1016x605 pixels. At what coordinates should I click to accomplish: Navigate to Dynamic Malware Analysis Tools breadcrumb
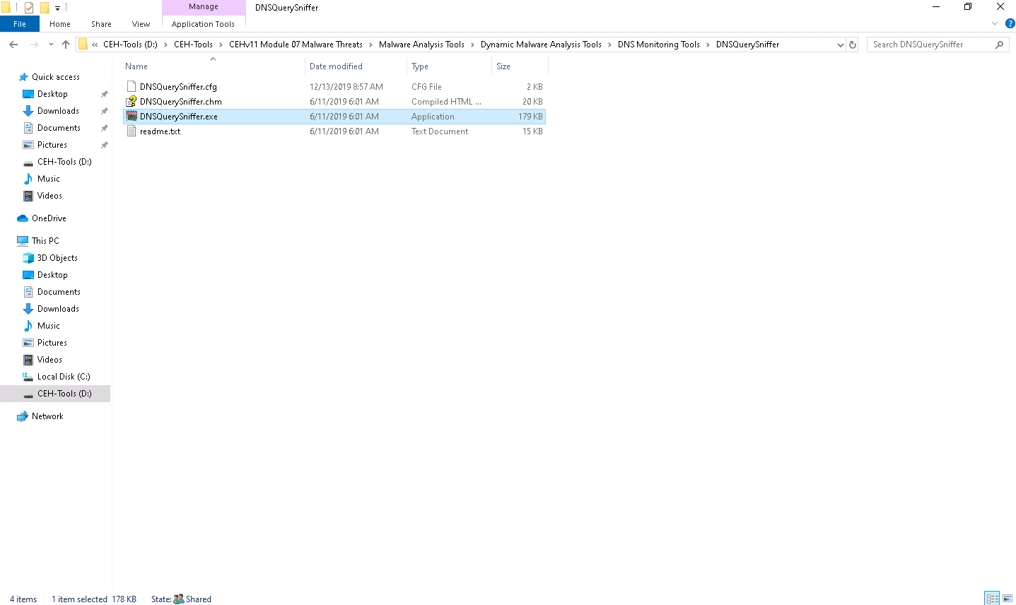pyautogui.click(x=541, y=45)
